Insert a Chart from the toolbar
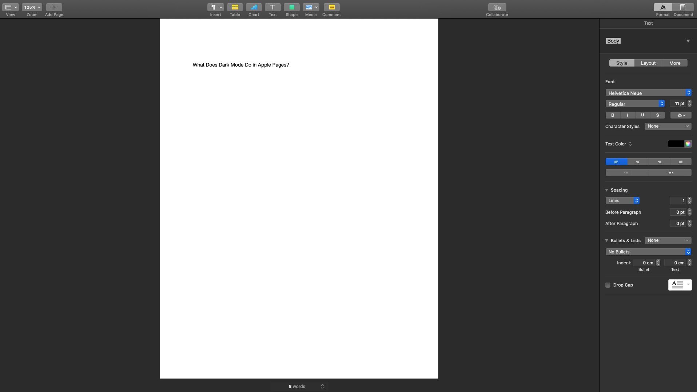The image size is (697, 392). pos(254,7)
